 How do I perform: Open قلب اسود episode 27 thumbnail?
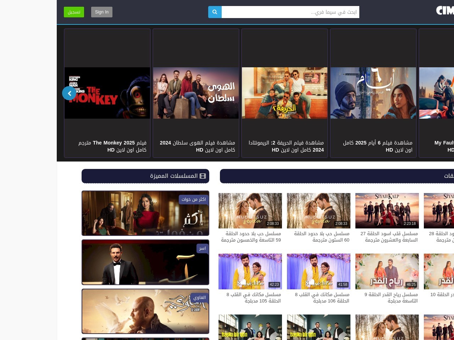coord(387,211)
